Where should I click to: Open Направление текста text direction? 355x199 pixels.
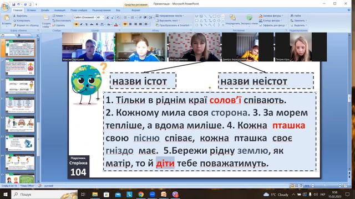tap(170, 16)
